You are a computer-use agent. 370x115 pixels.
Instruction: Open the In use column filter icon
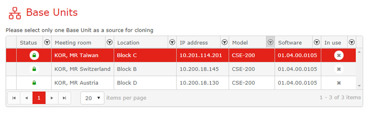(352, 42)
